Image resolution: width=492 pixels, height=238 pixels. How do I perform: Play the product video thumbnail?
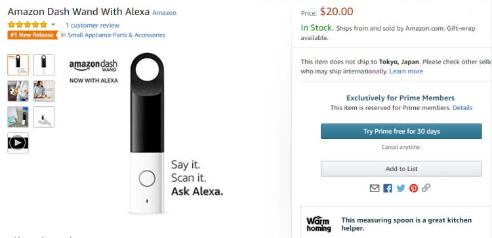[18, 143]
